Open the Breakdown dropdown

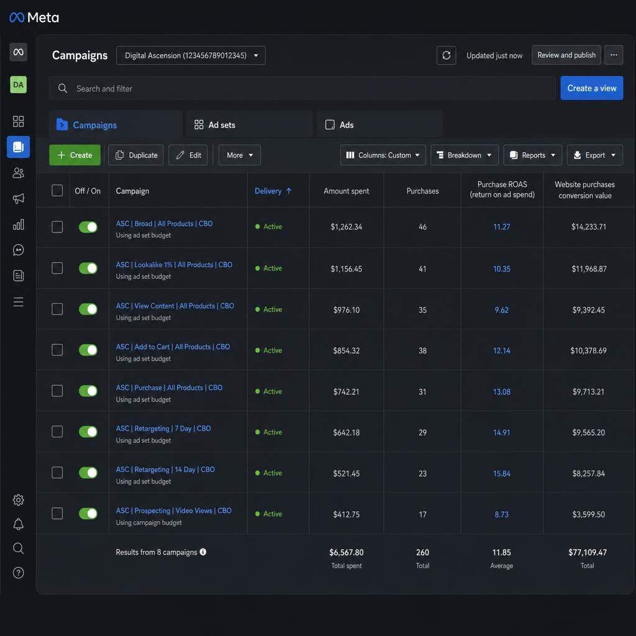[465, 155]
